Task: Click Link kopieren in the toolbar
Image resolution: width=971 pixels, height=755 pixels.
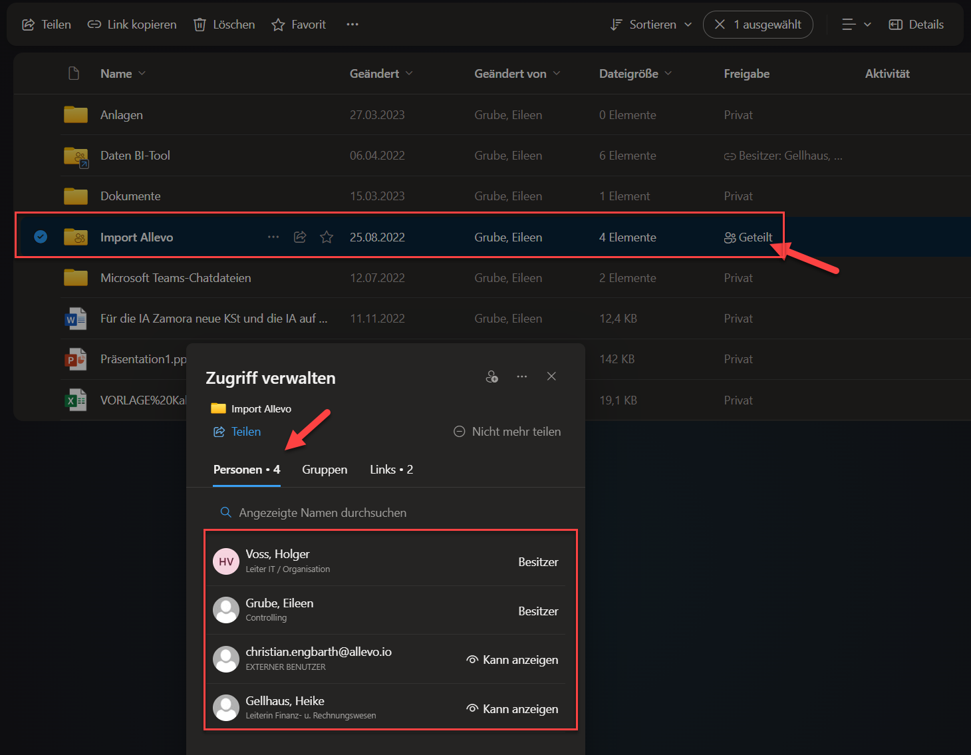Action: (x=132, y=25)
